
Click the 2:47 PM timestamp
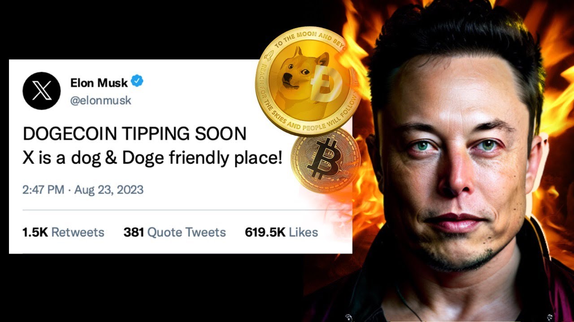tap(43, 190)
